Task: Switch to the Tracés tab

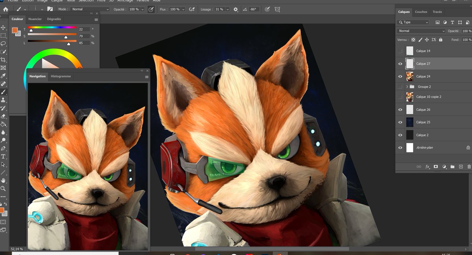Action: 437,12
